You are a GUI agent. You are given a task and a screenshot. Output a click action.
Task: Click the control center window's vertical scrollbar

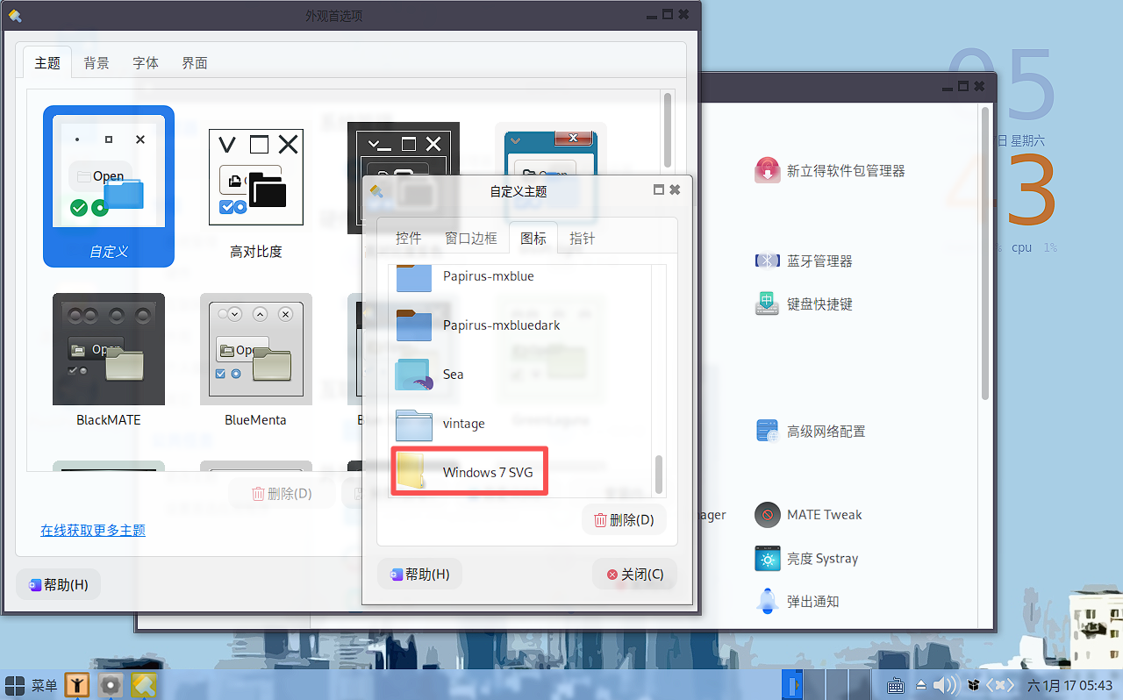(x=985, y=253)
